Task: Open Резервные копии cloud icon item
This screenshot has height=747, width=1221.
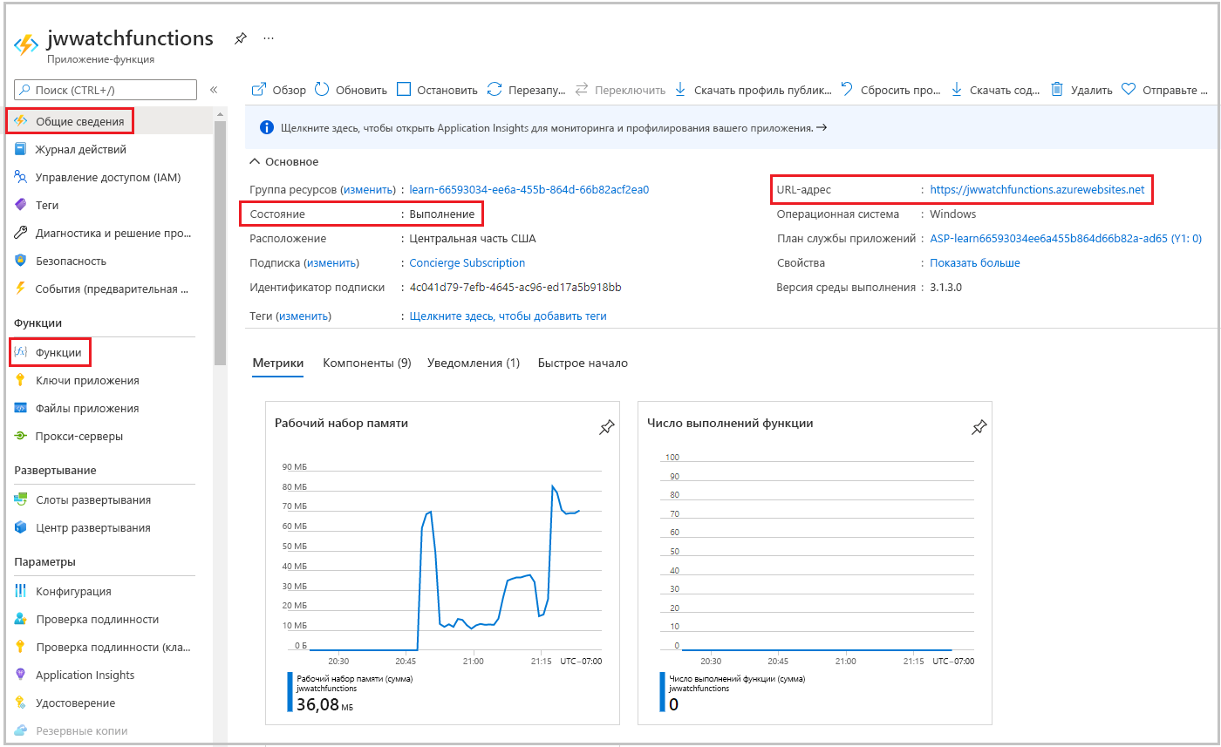Action: click(21, 730)
